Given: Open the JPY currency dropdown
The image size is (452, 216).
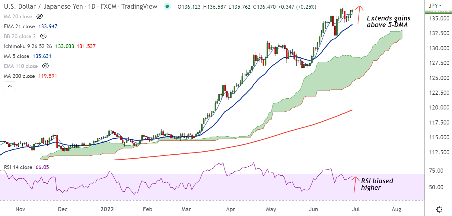Looking at the screenshot, I should point(435,5).
